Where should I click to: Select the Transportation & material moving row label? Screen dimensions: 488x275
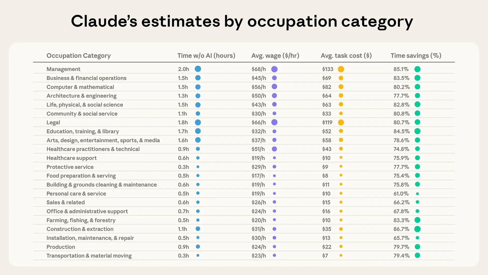coord(89,256)
